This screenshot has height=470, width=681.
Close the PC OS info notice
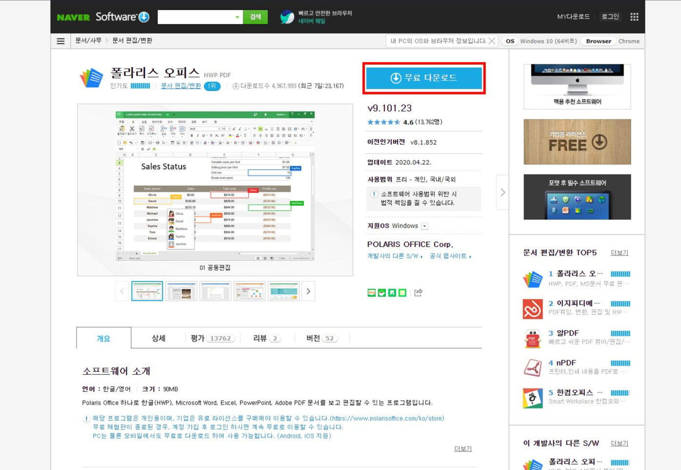(492, 41)
